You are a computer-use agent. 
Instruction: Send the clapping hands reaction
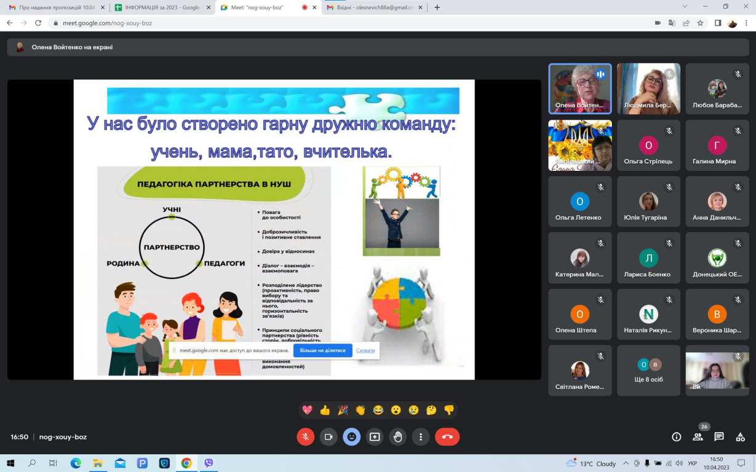tap(360, 410)
